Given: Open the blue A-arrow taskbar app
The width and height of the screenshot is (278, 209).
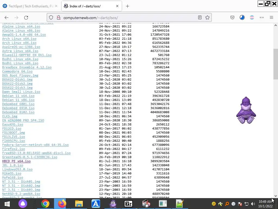Looking at the screenshot, I should (x=96, y=204).
